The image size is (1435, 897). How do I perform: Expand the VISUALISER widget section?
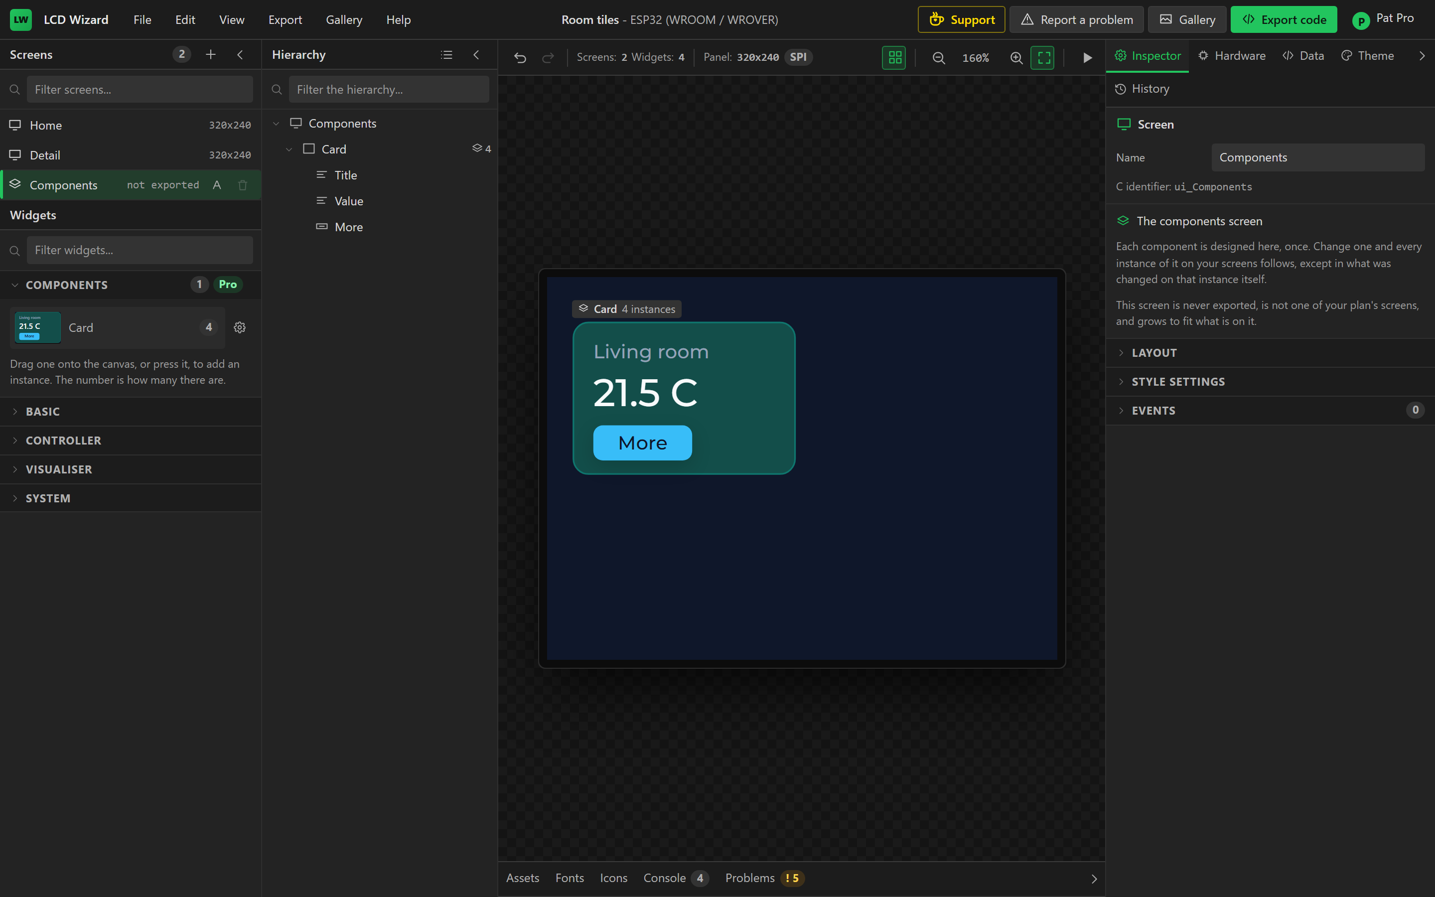tap(131, 469)
